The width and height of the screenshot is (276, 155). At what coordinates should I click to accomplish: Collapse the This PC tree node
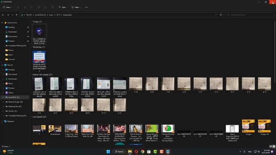[2, 65]
